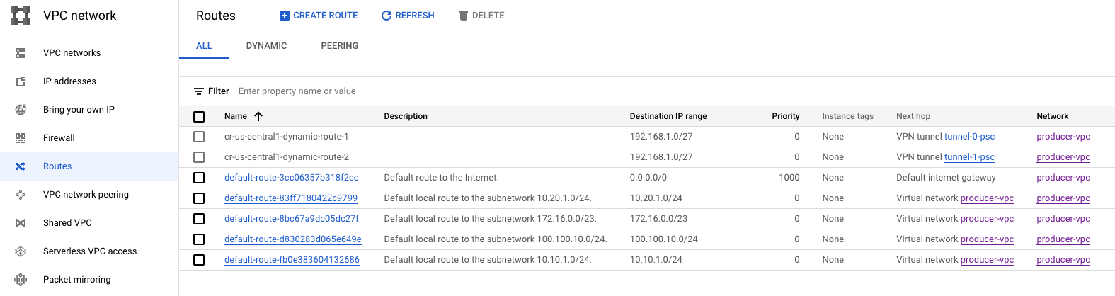The height and width of the screenshot is (296, 1115).
Task: Toggle the select-all checkbox in table header
Action: coord(199,117)
